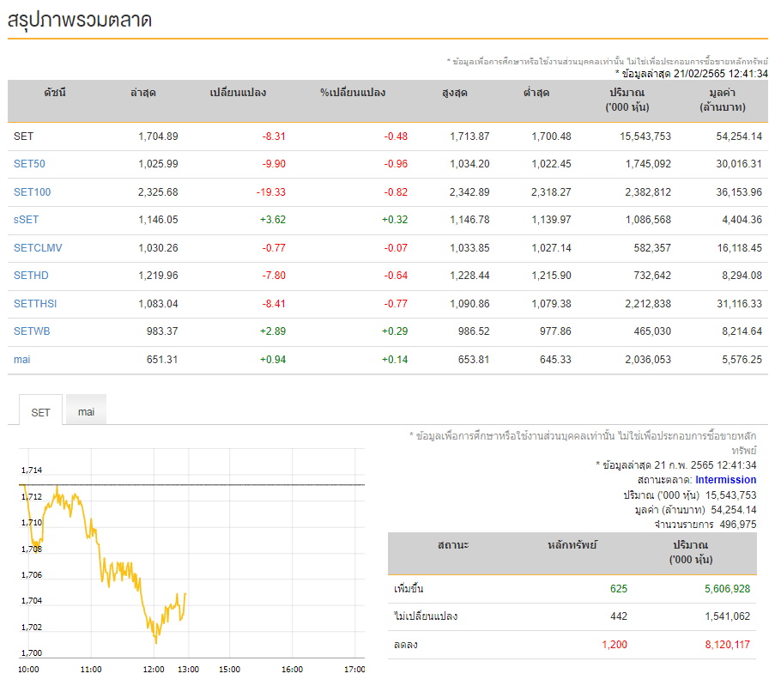
Task: Select the SET chart tab
Action: coord(41,411)
